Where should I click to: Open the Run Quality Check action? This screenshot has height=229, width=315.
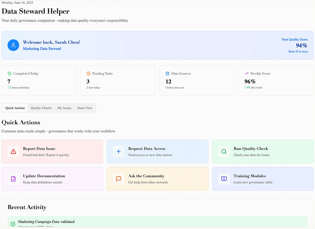pyautogui.click(x=263, y=151)
